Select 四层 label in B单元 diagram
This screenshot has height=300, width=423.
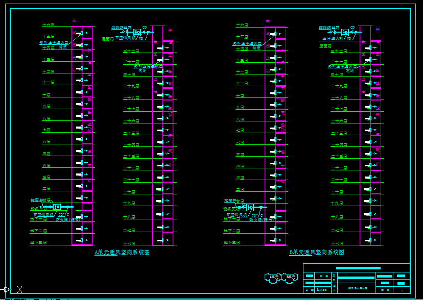tap(240, 166)
